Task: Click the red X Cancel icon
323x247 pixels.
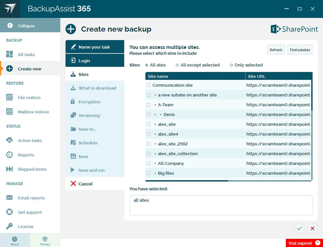Action: pyautogui.click(x=73, y=183)
